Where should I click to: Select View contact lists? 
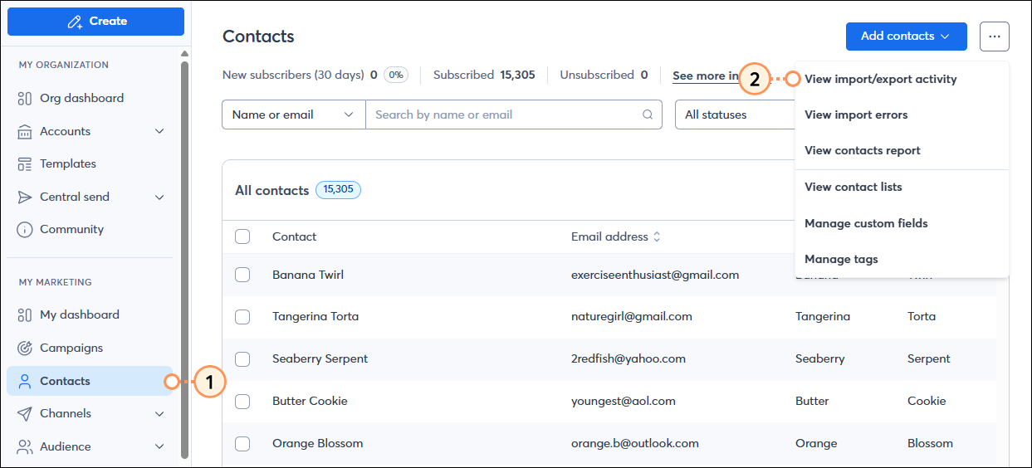[853, 187]
